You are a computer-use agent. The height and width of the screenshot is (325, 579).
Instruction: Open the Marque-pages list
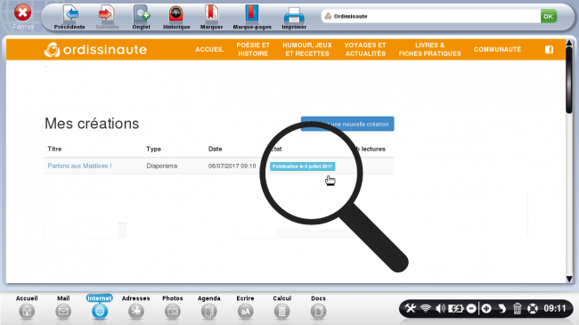tap(252, 13)
